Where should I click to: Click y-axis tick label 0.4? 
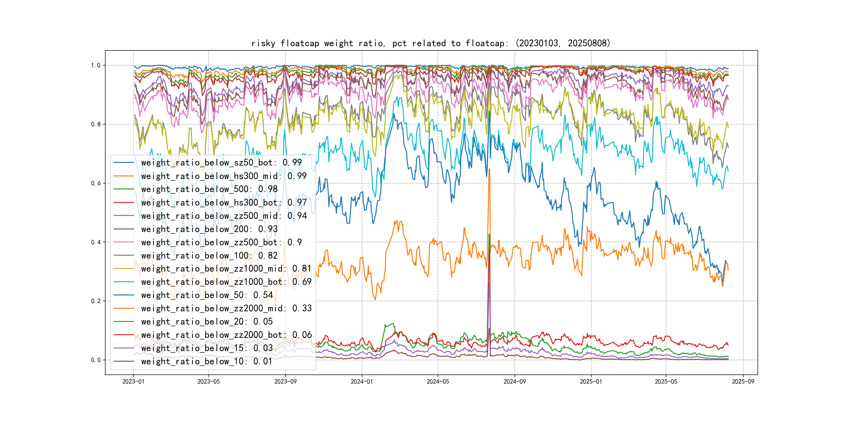[x=96, y=242]
